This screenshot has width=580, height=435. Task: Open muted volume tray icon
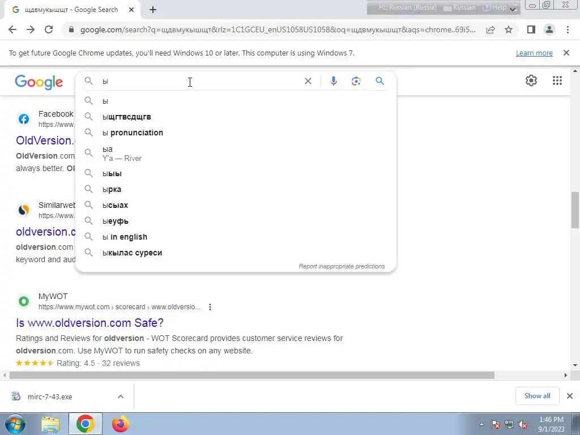[523, 425]
